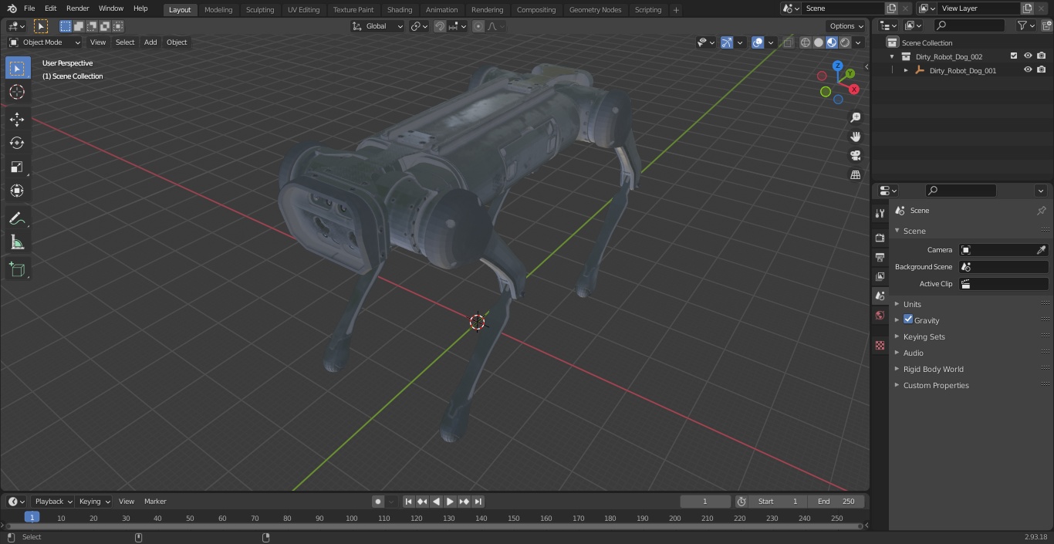Expand Dirty_Robot_Dog_001 tree item
The height and width of the screenshot is (544, 1054).
[x=906, y=70]
